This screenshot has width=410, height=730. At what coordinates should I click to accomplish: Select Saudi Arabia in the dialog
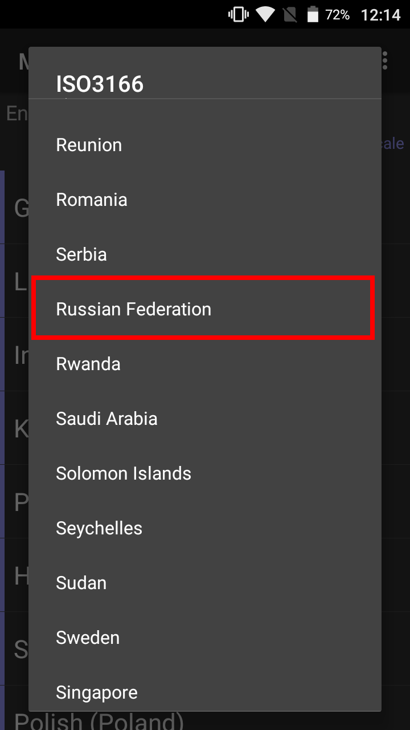(x=205, y=419)
